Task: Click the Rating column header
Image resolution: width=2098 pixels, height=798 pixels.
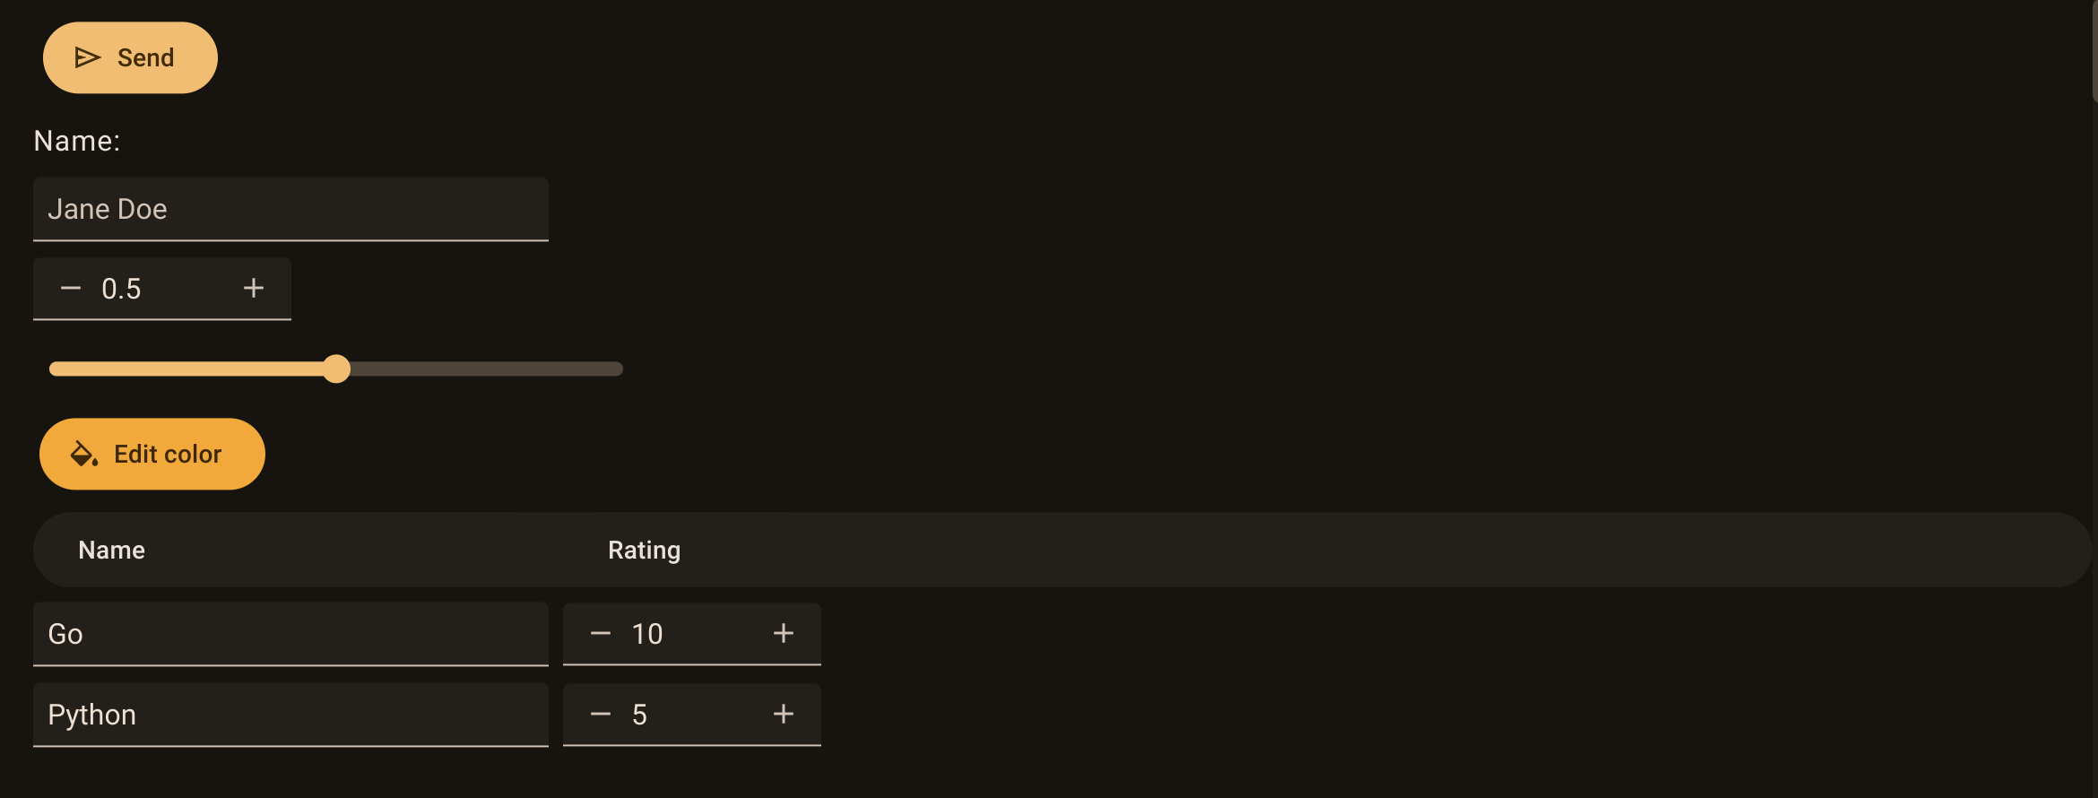Action: [644, 550]
